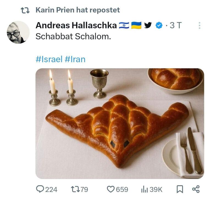View analytics bar chart icon with 39K
The image size is (211, 197).
145,190
